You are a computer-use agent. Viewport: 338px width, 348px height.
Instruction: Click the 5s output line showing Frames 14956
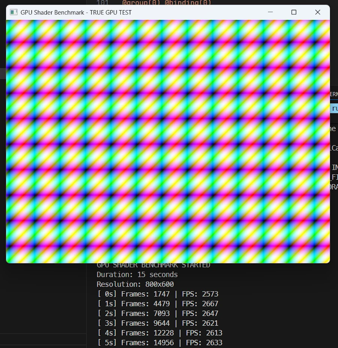pyautogui.click(x=160, y=343)
